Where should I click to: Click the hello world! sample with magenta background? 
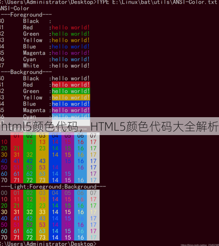click(71, 110)
